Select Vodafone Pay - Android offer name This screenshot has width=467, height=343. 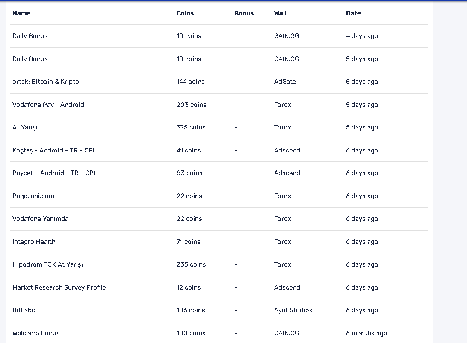click(48, 105)
